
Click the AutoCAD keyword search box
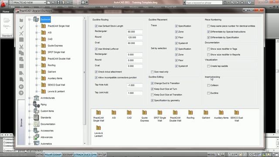click(204, 3)
